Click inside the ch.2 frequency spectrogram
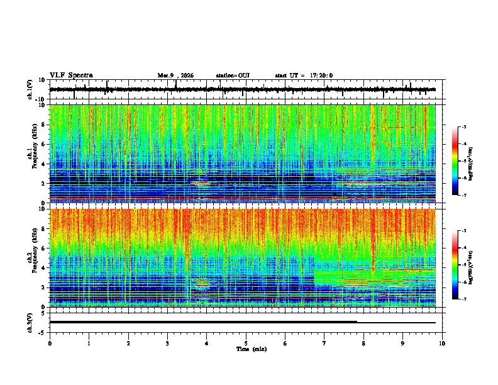Viewport: 498px width, 385px height. click(x=243, y=258)
